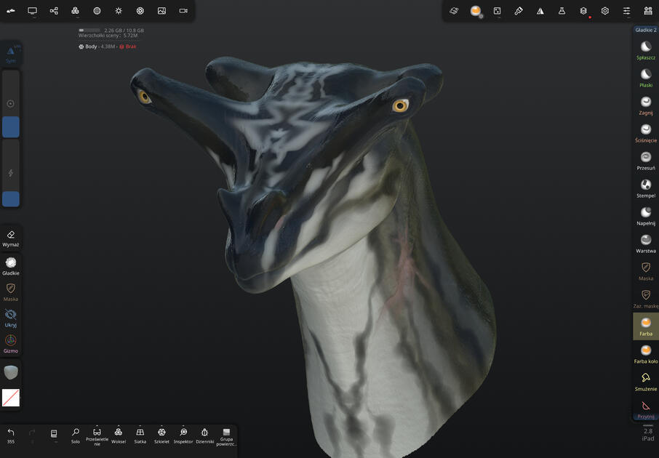Viewport: 659px width, 458px height.
Task: Open the background image menu
Action: (x=161, y=11)
